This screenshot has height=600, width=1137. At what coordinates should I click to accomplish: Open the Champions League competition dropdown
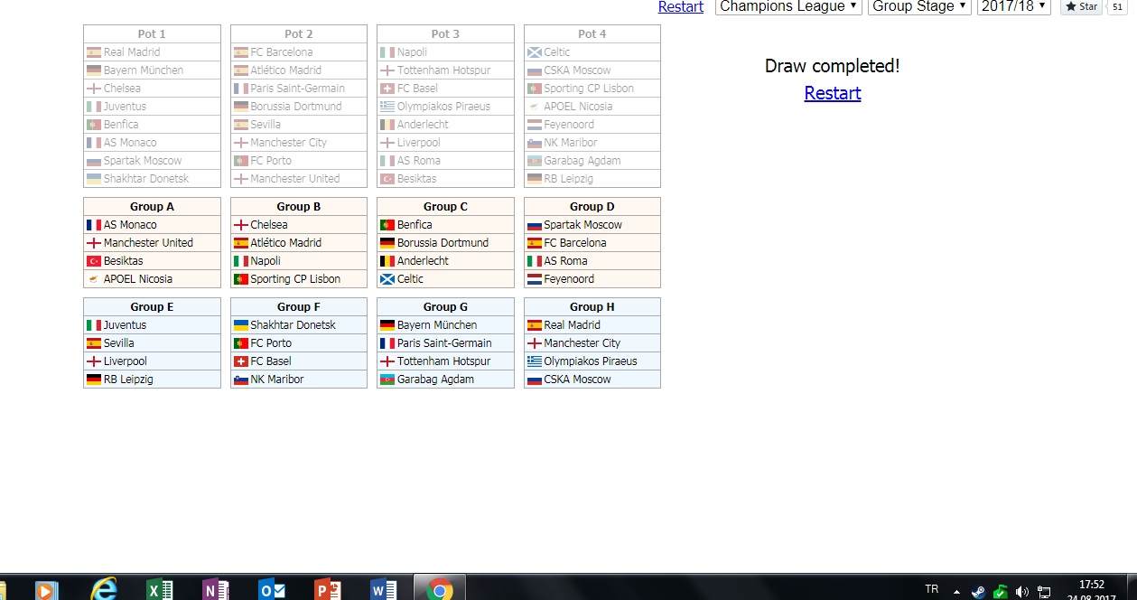pos(788,6)
